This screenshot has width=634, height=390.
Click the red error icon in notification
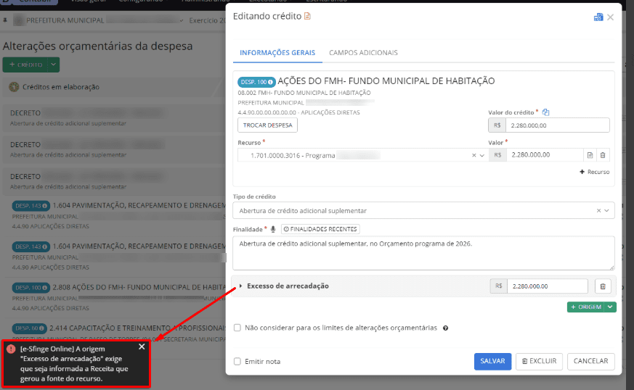12,349
